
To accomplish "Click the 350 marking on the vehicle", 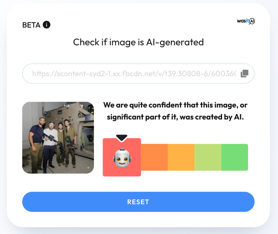I will (60, 112).
